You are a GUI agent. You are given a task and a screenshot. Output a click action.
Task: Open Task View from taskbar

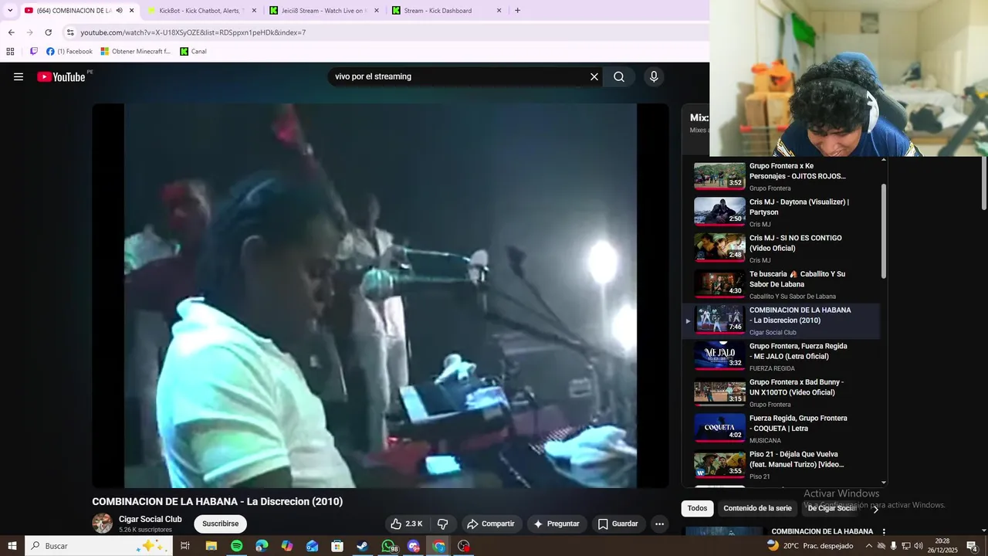[185, 546]
